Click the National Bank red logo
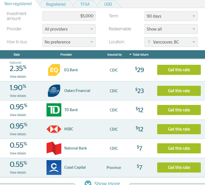205x185 pixels. click(54, 148)
